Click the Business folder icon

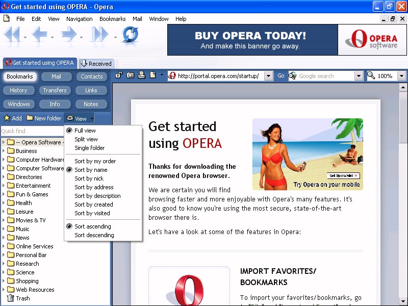11,150
